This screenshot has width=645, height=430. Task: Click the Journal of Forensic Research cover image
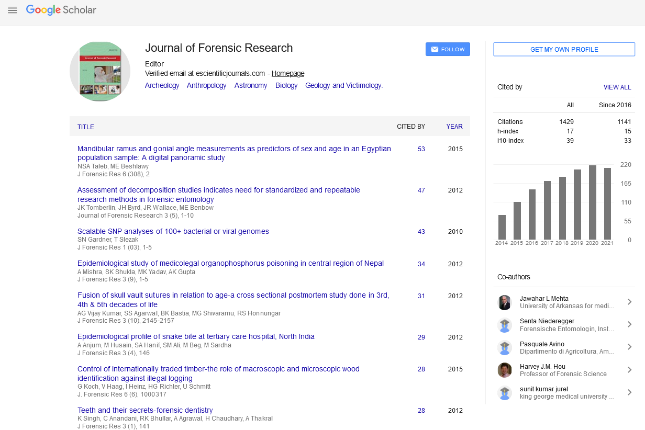click(100, 71)
